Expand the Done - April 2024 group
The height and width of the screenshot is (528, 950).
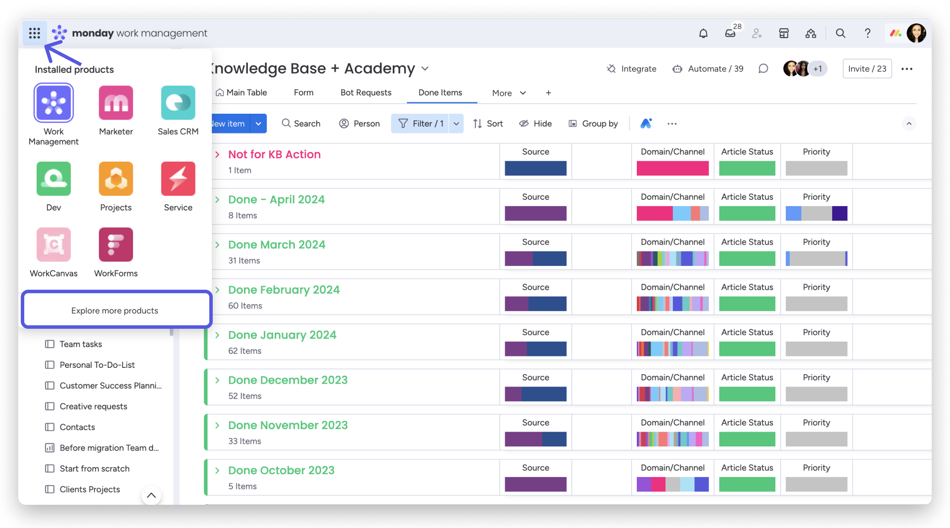(217, 200)
